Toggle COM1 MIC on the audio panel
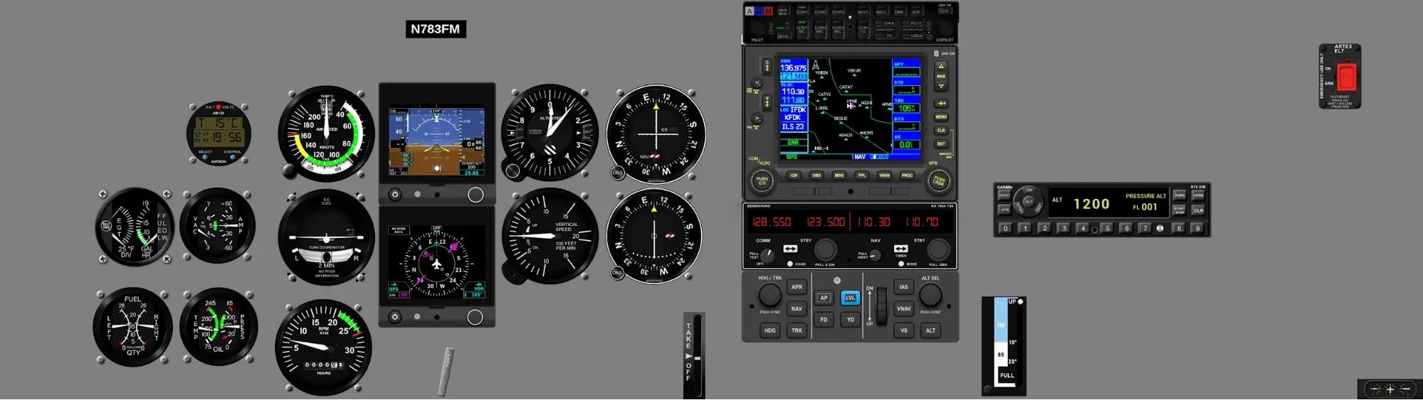This screenshot has height=400, width=1423. click(x=802, y=29)
